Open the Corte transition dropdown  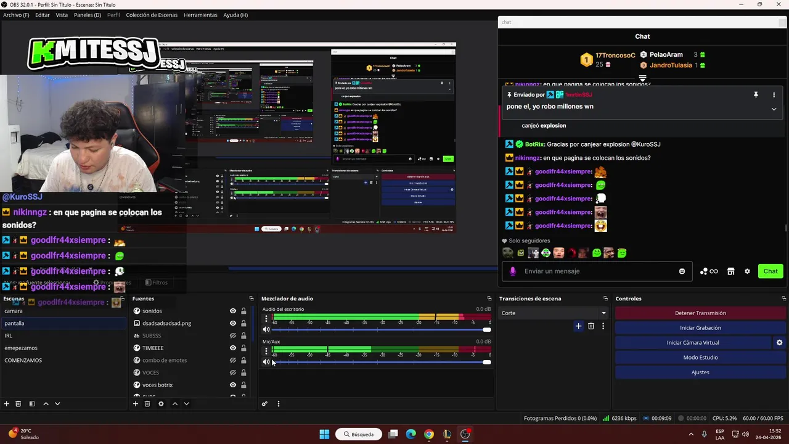[554, 313]
